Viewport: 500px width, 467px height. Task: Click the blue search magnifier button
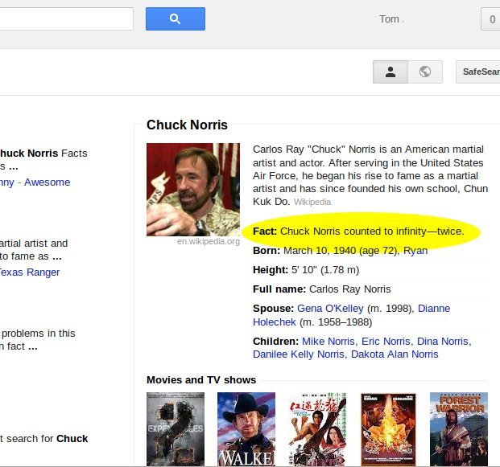pos(176,19)
